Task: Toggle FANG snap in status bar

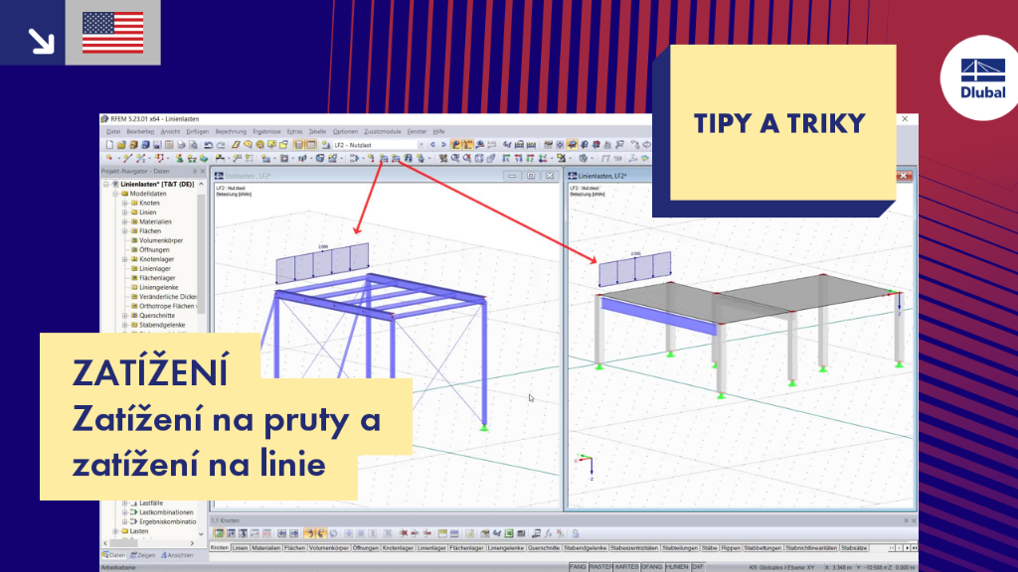Action: (x=578, y=567)
